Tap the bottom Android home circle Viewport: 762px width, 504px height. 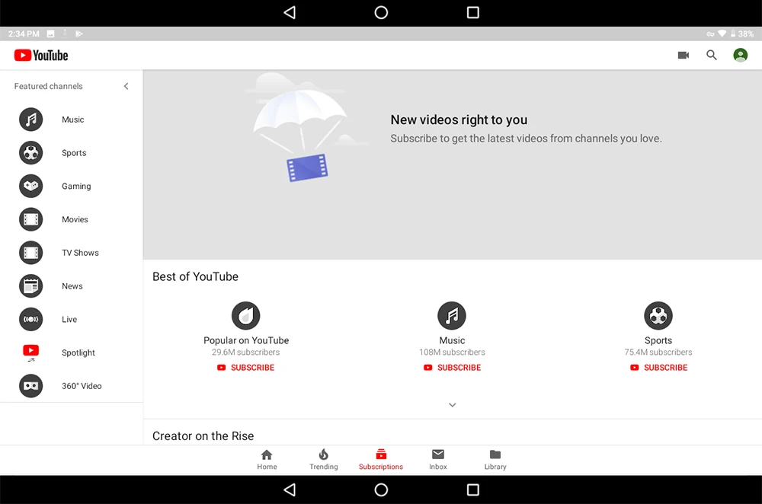click(x=381, y=490)
